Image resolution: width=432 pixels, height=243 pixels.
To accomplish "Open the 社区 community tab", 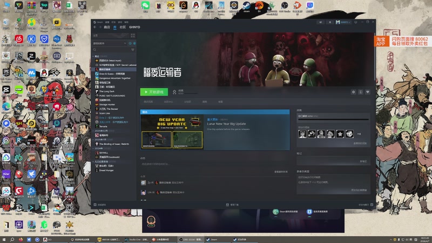I will point(123,27).
